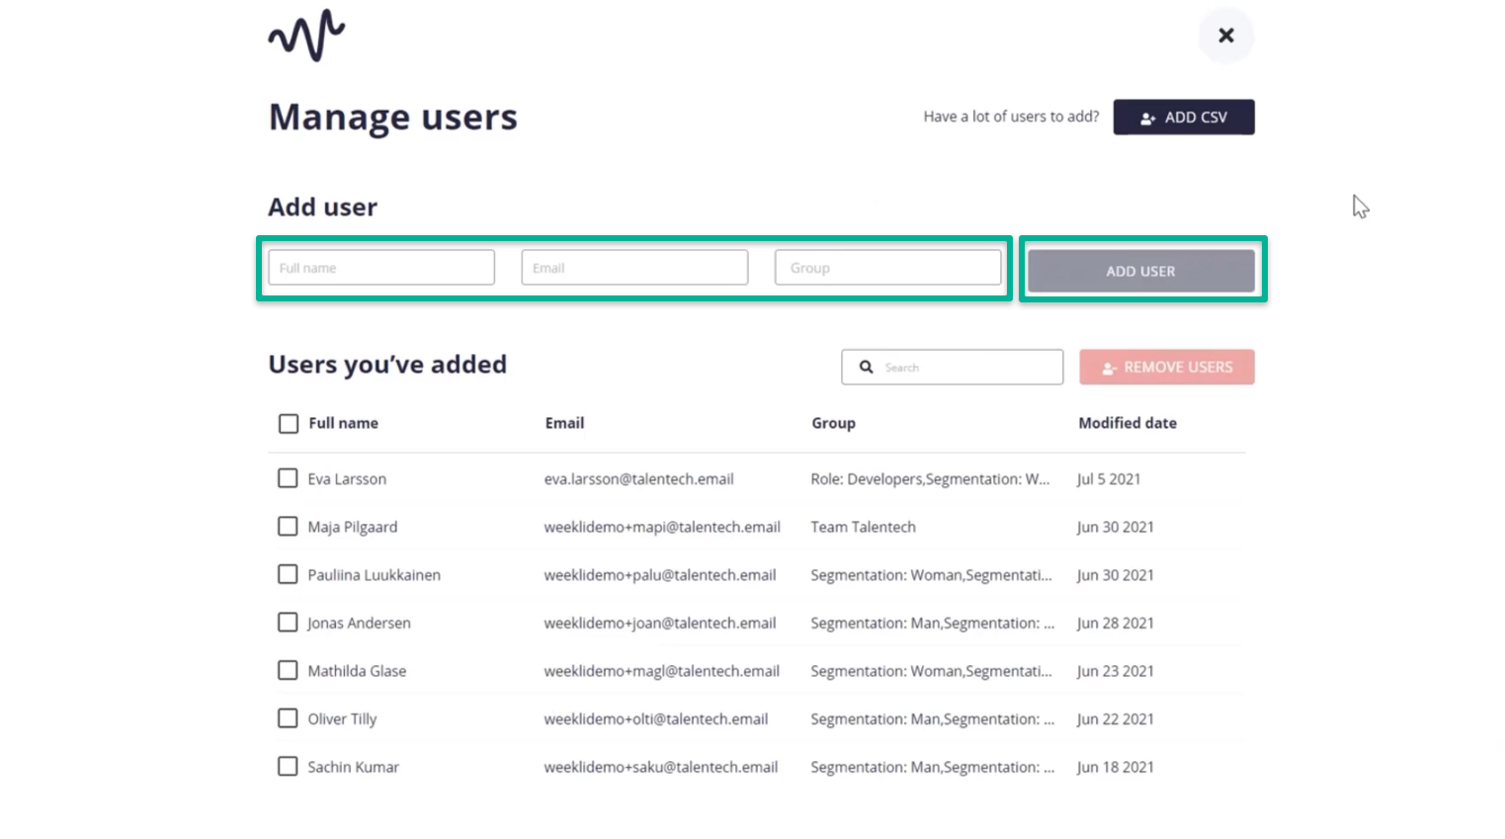
Task: Click email eva.larsson@talentech.email
Action: (638, 479)
